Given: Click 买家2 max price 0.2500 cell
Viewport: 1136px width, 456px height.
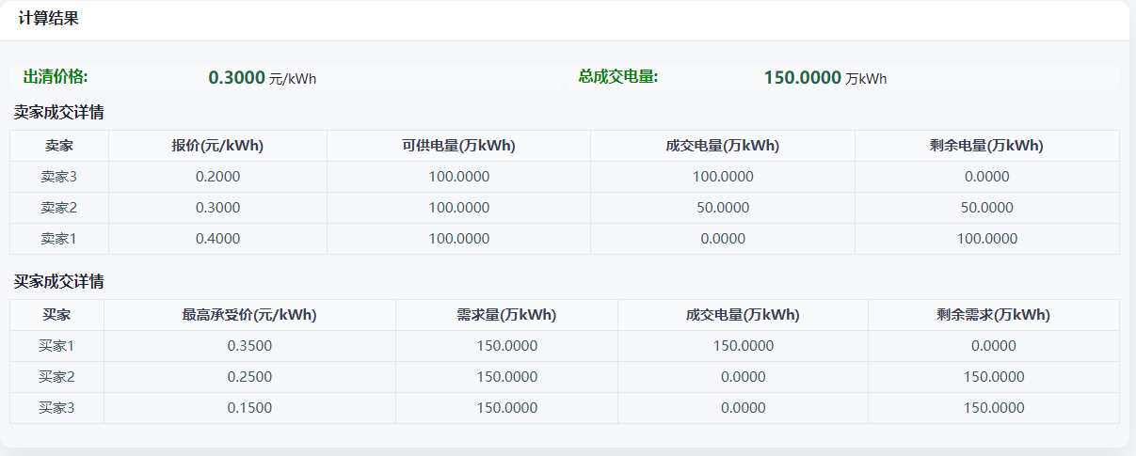Looking at the screenshot, I should (249, 377).
